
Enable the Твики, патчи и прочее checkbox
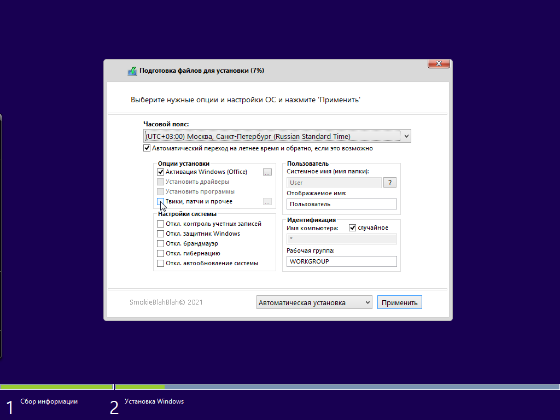tap(161, 201)
